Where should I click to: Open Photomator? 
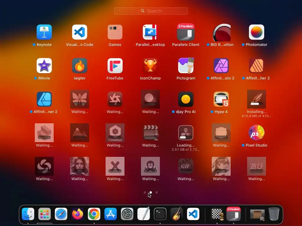(257, 32)
